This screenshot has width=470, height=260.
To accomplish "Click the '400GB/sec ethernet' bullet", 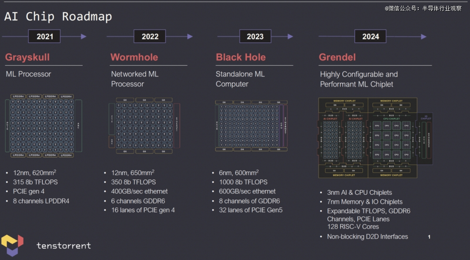I will (139, 191).
